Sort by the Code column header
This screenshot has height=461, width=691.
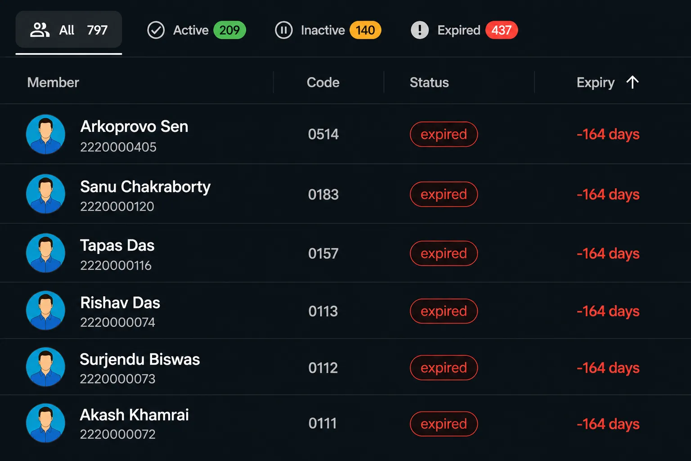point(323,82)
